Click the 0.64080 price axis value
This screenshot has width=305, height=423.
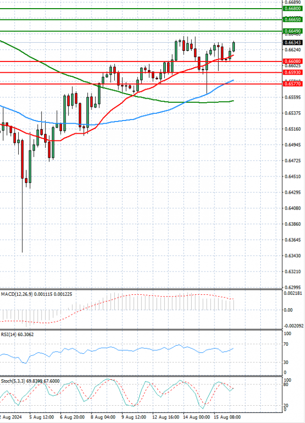tap(293, 208)
